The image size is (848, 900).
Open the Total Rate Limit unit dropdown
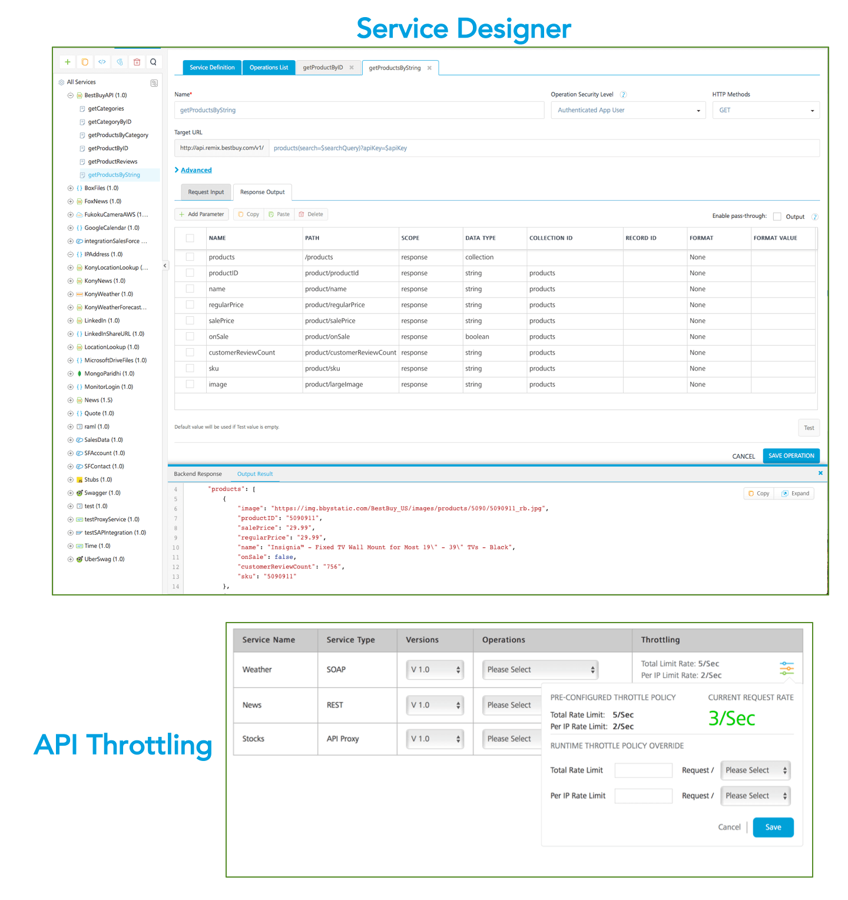pos(756,770)
